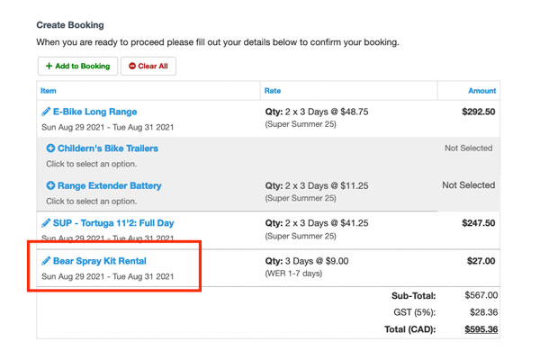Screen dimensions: 540x360
Task: Click the underlined total amount $595.36
Action: click(x=481, y=329)
